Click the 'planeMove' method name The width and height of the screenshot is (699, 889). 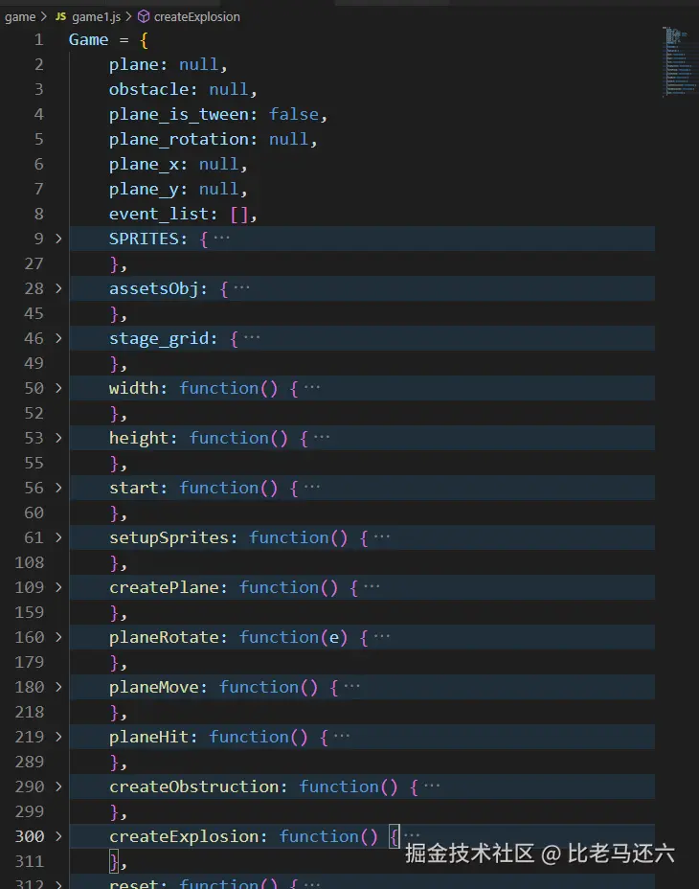153,687
